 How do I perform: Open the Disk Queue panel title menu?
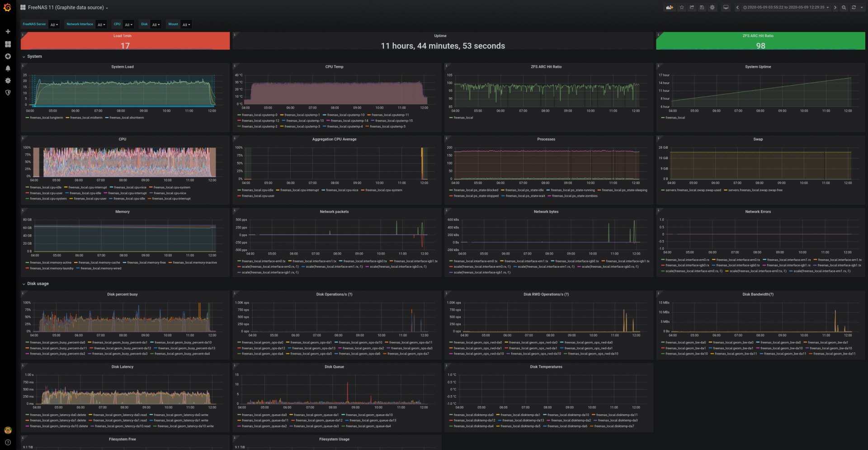pos(334,367)
